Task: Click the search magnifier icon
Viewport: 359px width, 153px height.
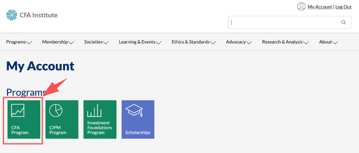Action: [x=343, y=22]
